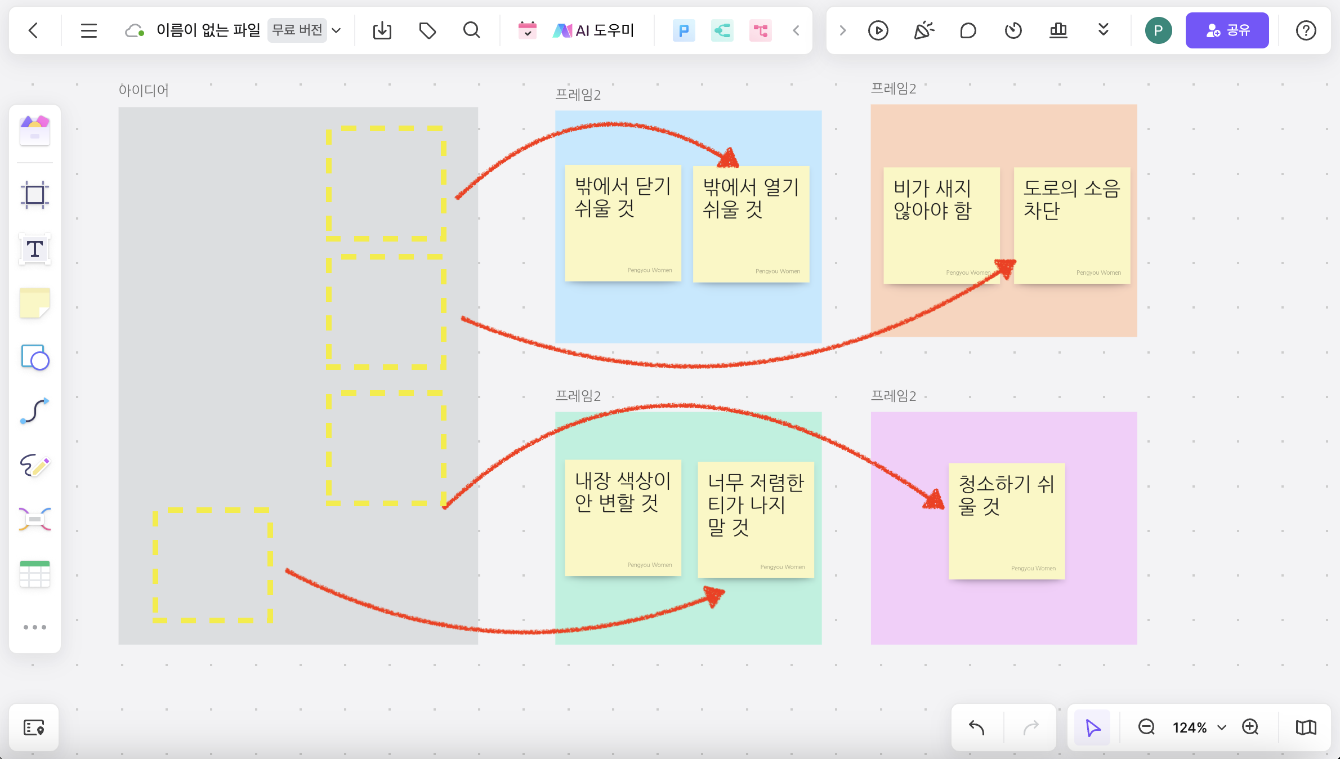Open the frame list panel icon
This screenshot has height=759, width=1340.
(34, 727)
